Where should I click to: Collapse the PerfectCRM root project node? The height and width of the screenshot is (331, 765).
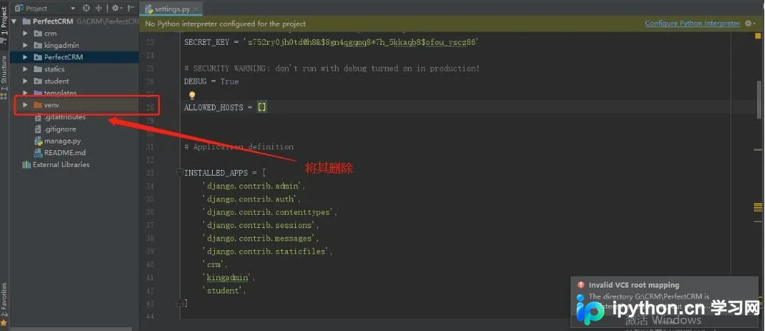point(14,21)
